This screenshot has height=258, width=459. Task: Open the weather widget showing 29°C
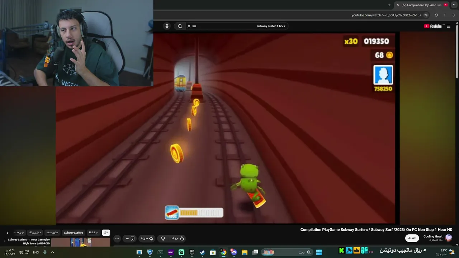click(445, 252)
